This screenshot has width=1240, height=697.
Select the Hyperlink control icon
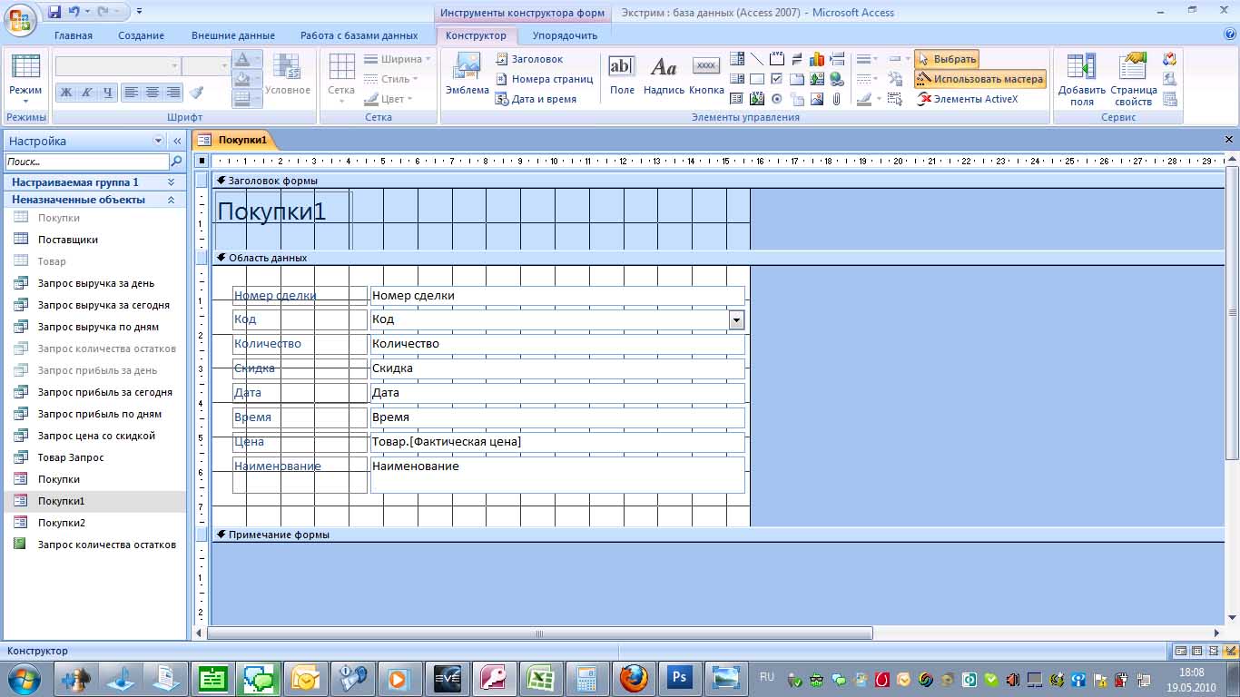[837, 79]
